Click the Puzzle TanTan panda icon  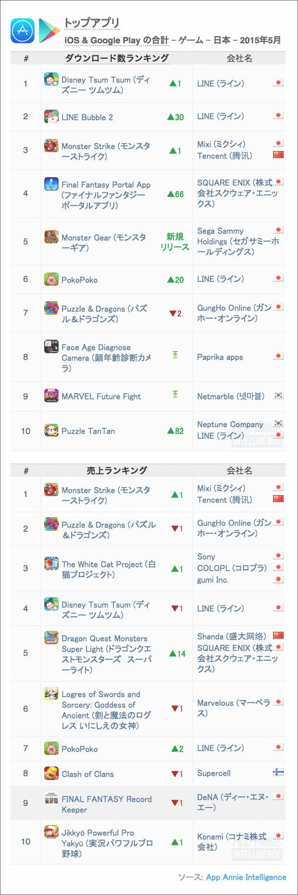(x=51, y=431)
